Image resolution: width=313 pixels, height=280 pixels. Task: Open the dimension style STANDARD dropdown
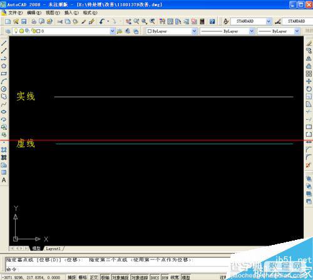point(297,21)
